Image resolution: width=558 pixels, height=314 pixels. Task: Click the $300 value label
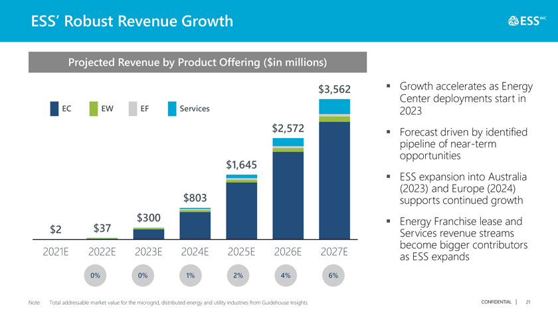(149, 218)
